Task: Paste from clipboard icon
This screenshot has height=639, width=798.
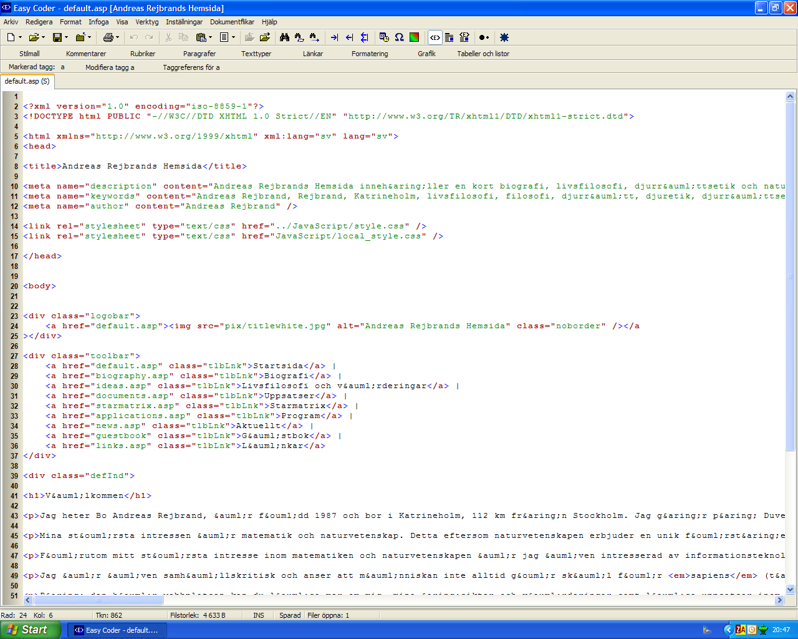Action: [201, 37]
